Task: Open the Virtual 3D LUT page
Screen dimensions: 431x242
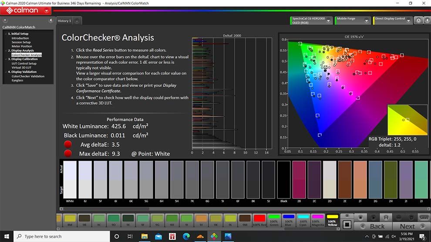Action: click(21, 67)
